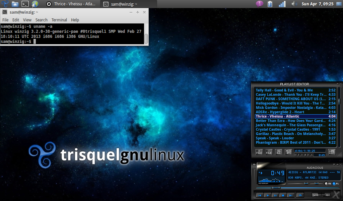Image resolution: width=343 pixels, height=201 pixels.
Task: Open the clipboard manager tray icon
Action: pyautogui.click(x=270, y=4)
